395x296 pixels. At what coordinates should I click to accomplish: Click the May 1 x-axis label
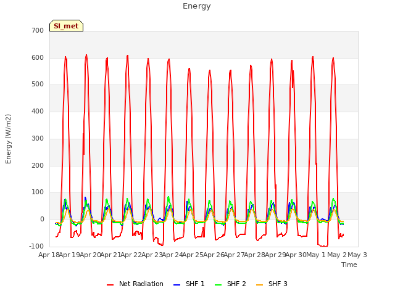(x=316, y=255)
